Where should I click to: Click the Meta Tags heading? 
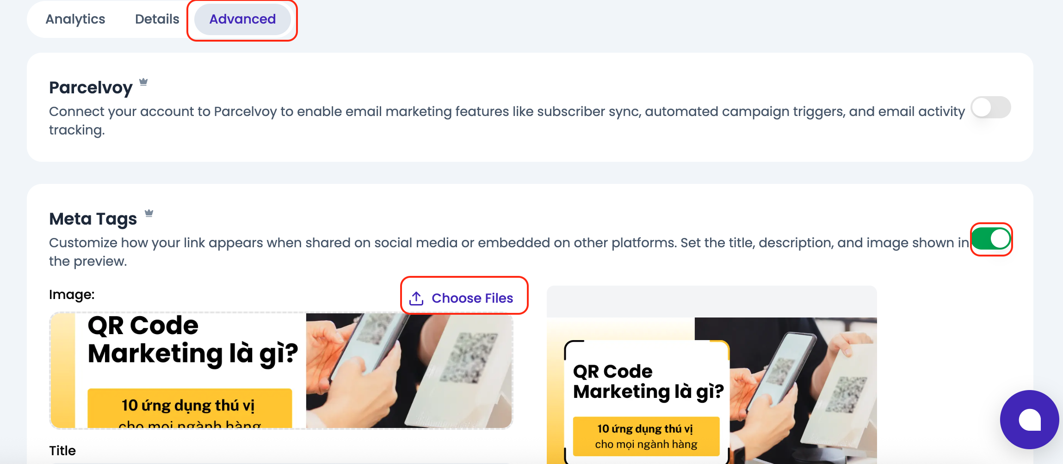[93, 218]
